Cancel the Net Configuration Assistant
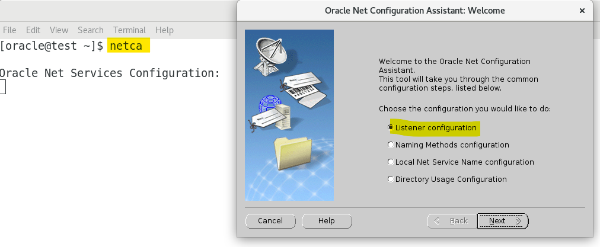 pos(270,221)
